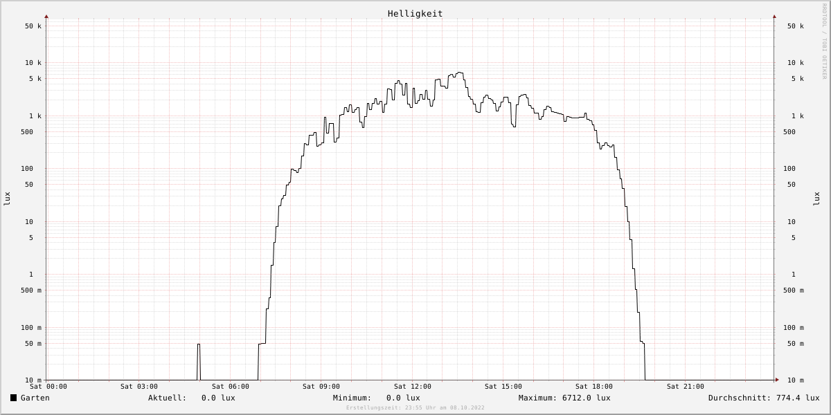Screen dimensions: 831x415
Task: Click the Sat 18:00 time axis label
Action: click(594, 387)
